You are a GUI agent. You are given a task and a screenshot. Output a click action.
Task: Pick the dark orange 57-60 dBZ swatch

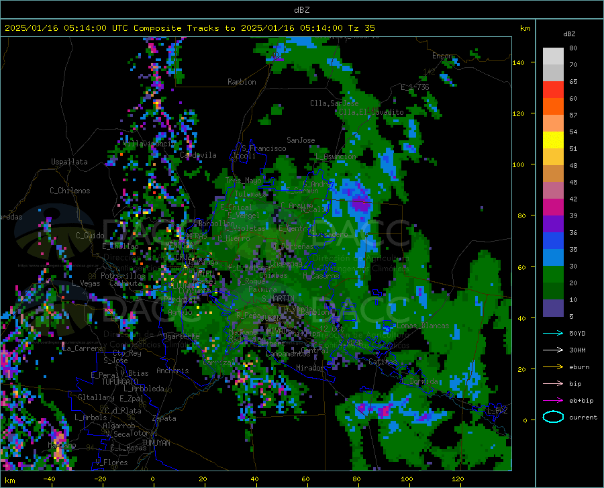tap(553, 107)
